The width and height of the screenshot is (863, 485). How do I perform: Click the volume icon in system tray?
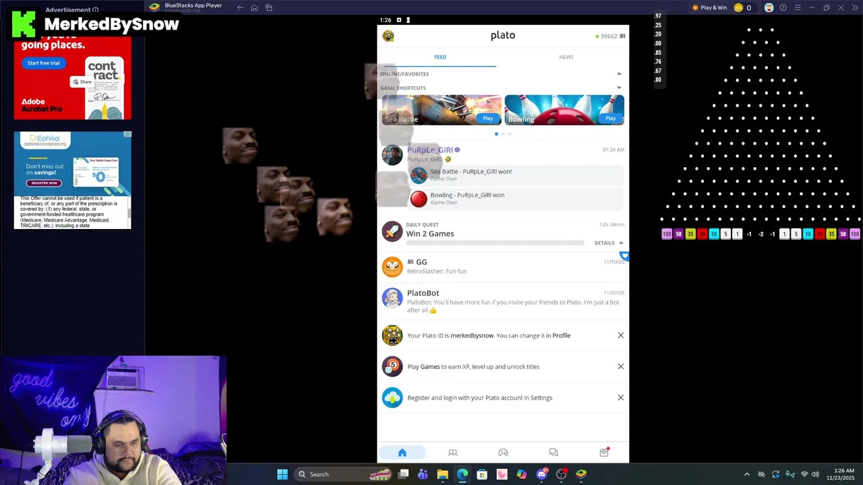816,474
